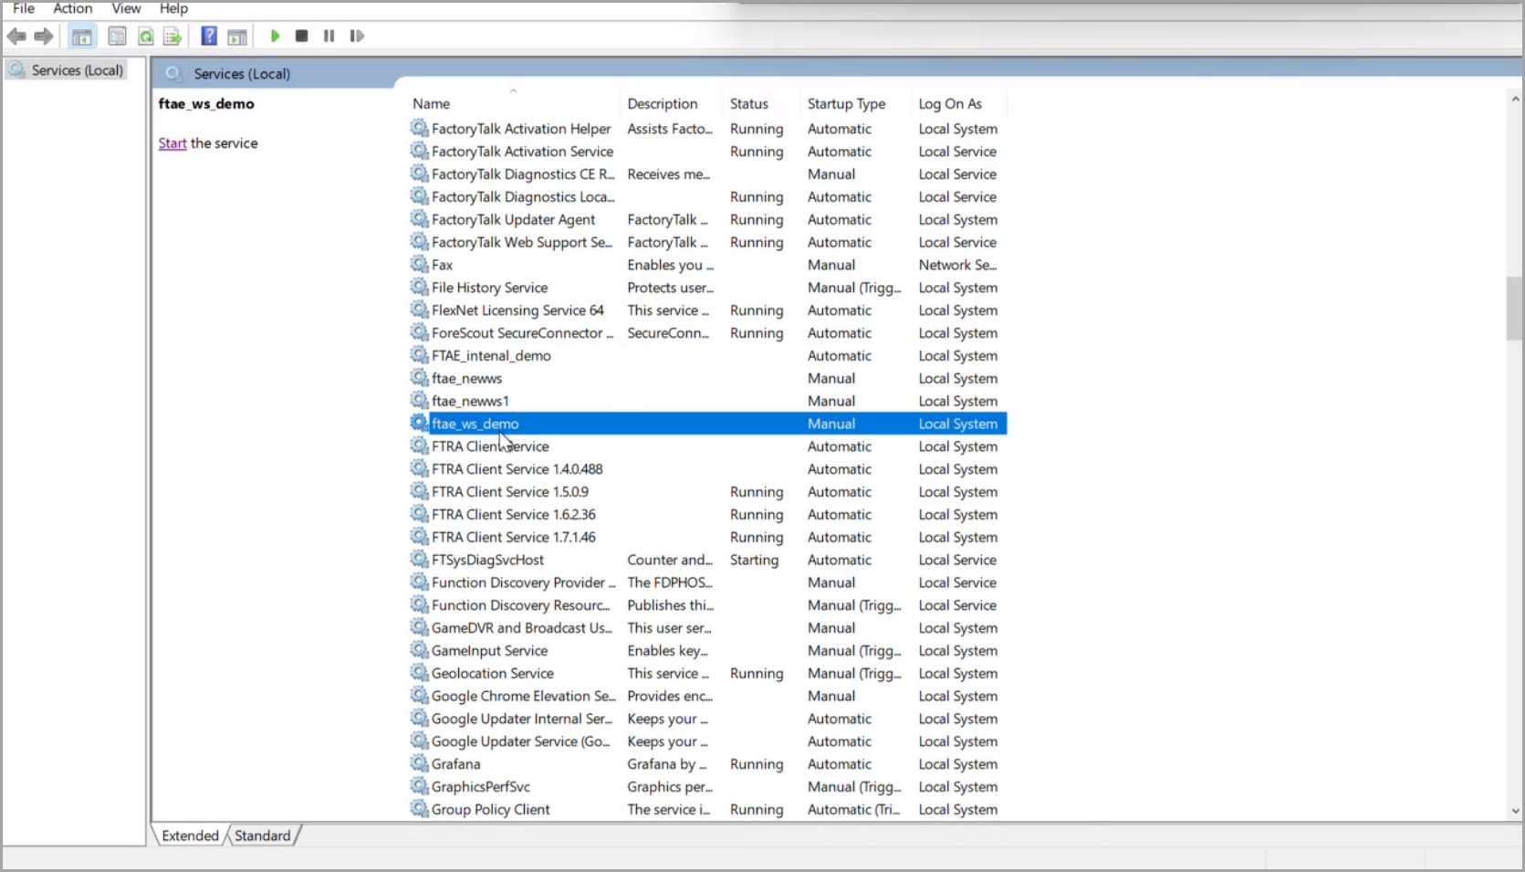The width and height of the screenshot is (1525, 872).
Task: Select Google Chrome Elevation Se... service
Action: [x=707, y=696]
